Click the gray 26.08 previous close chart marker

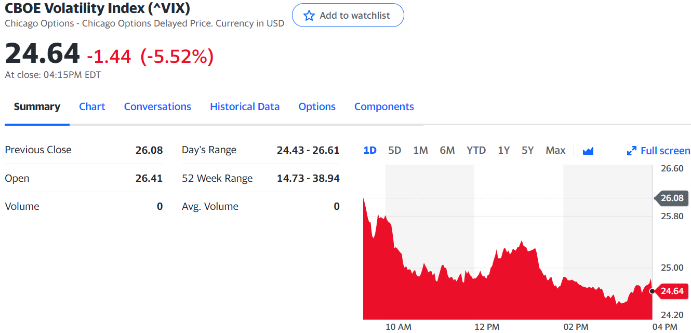pos(671,198)
